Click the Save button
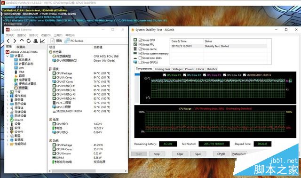301x178 pixels. coord(198,154)
